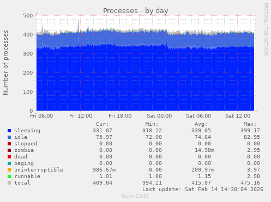The image size is (271, 202).
Task: Click the 'Number of processes' axis label
Action: click(5, 63)
